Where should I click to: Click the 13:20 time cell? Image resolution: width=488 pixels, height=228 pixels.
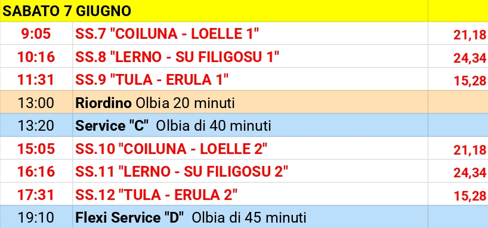pos(36,126)
